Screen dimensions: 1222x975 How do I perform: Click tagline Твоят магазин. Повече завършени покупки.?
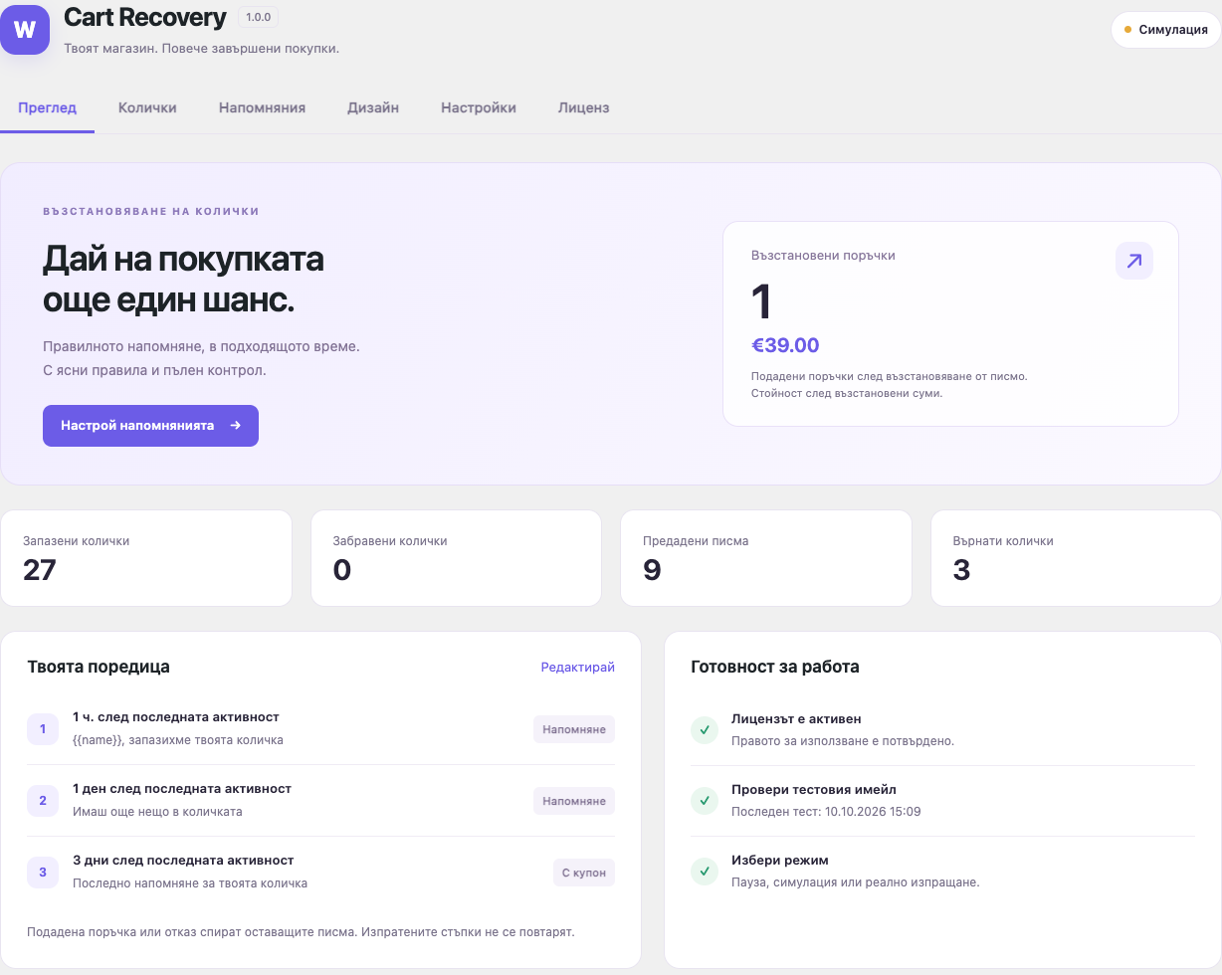201,48
